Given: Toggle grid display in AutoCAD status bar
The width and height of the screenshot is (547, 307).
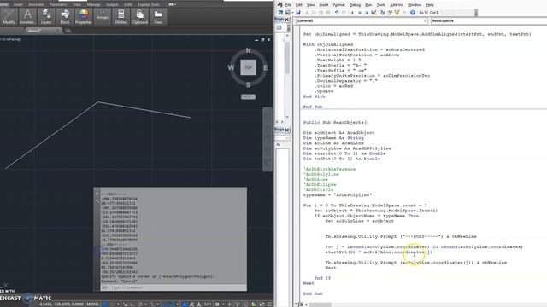Looking at the screenshot, I should [104, 304].
